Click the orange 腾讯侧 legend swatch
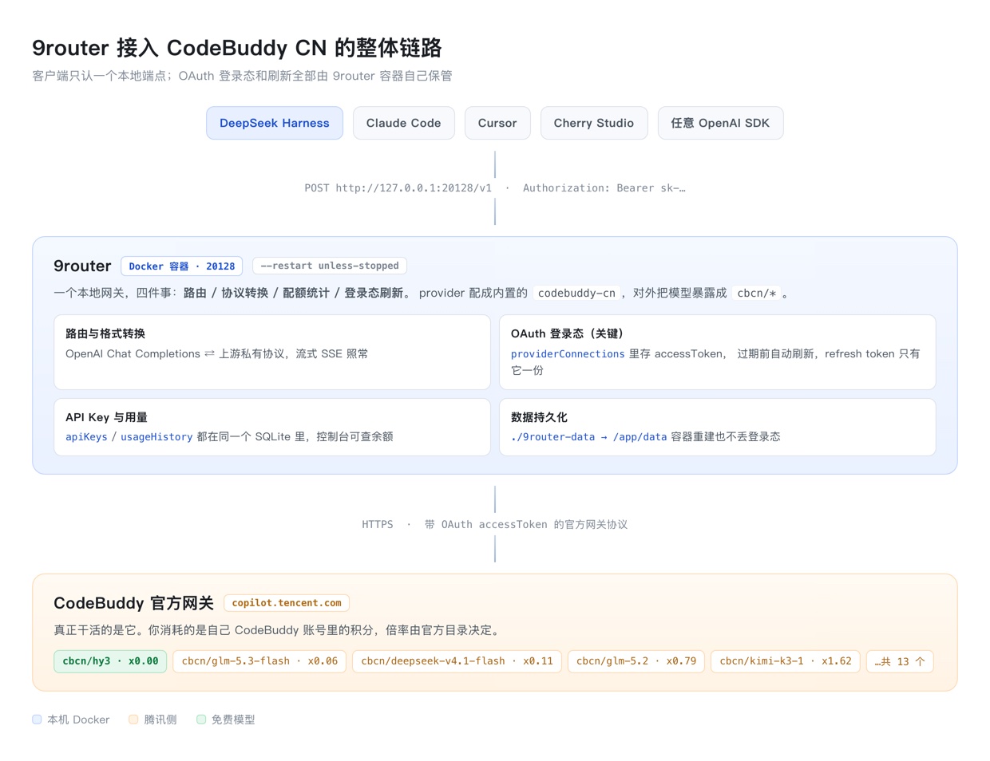Image resolution: width=990 pixels, height=761 pixels. coord(133,720)
